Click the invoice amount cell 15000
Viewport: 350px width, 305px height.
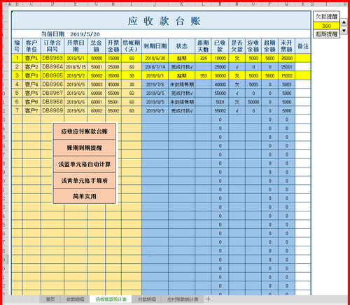(x=113, y=58)
